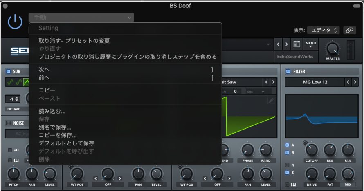Open the エディタ view selector
Image resolution: width=364 pixels, height=191 pixels.
point(323,30)
